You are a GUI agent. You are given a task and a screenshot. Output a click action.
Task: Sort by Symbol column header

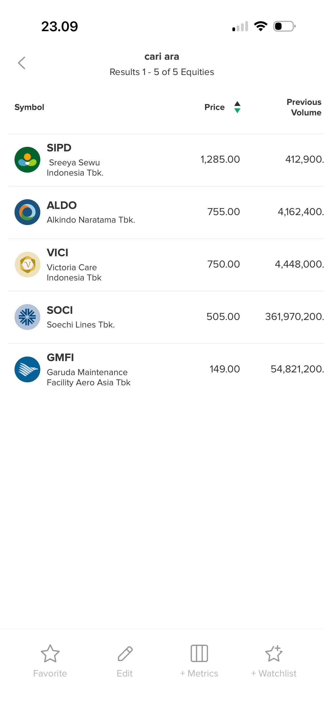tap(29, 107)
